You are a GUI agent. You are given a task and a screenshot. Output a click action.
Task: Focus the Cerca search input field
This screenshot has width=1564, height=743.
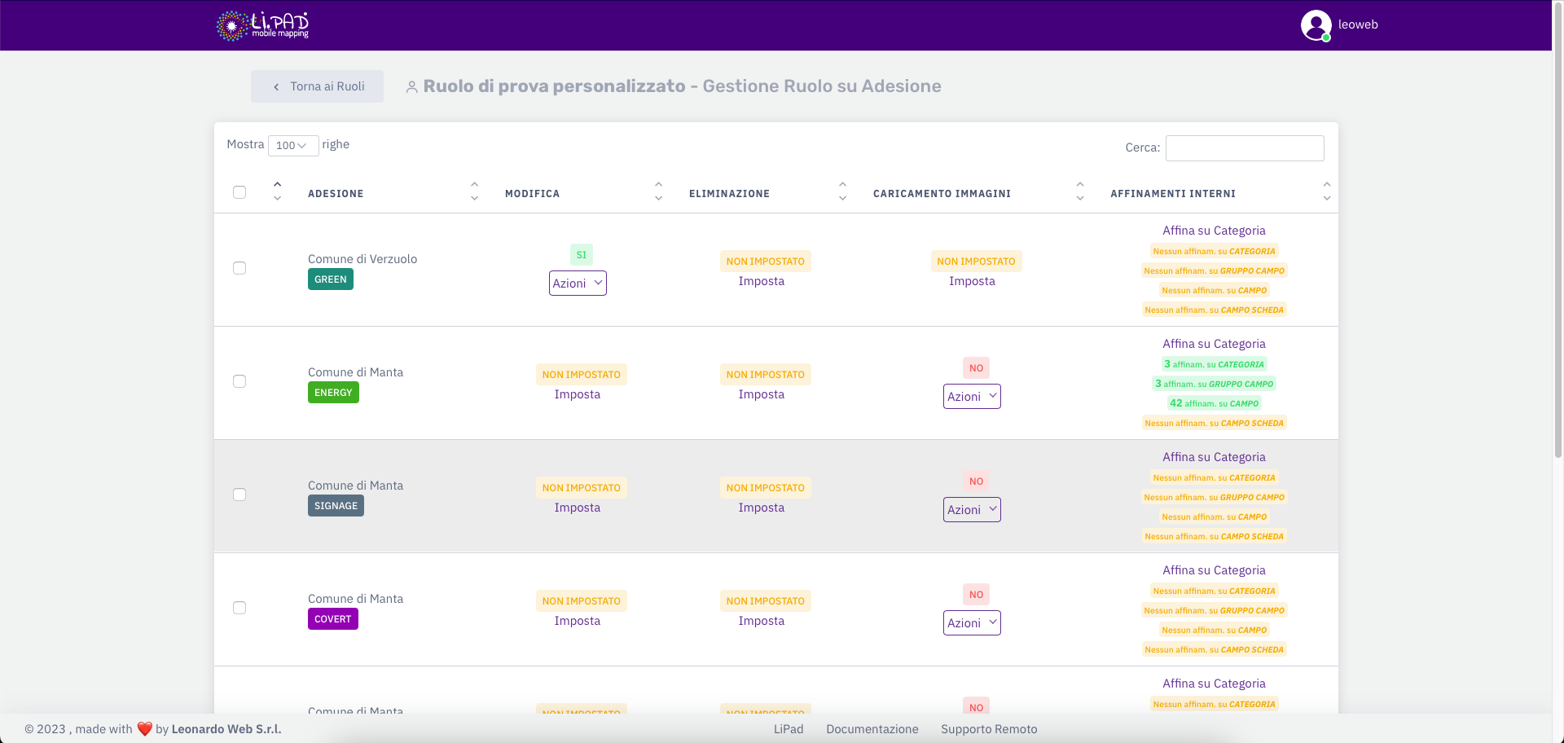pos(1244,148)
